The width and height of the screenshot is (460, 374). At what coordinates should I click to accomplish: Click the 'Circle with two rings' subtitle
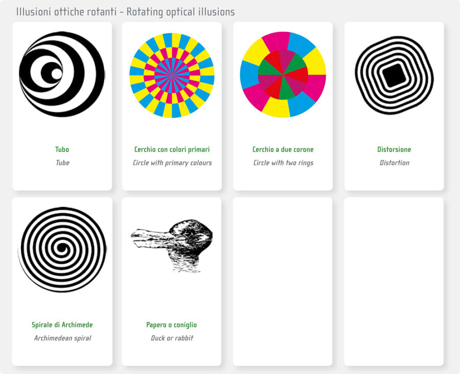click(x=283, y=163)
